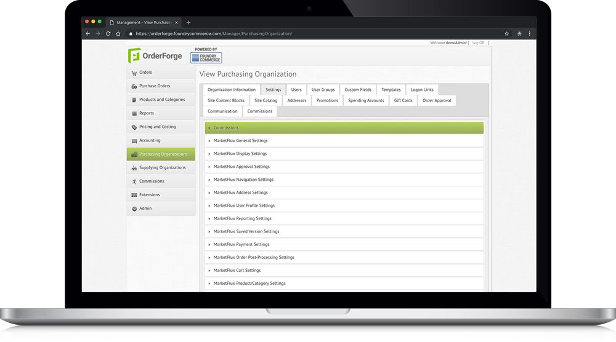This screenshot has height=342, width=616.
Task: Open Purchase Orders in the sidebar
Action: pyautogui.click(x=154, y=86)
